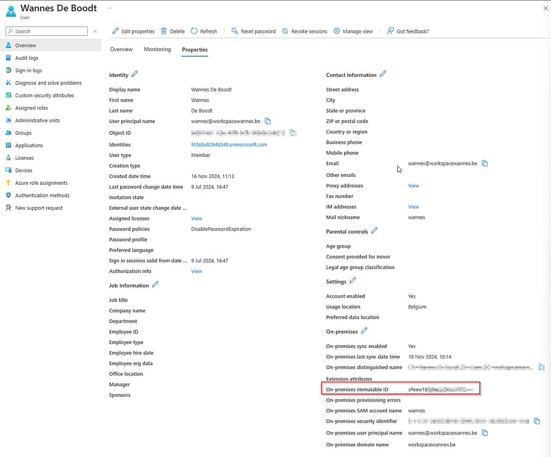
Task: Copy the on-premises security identifier
Action: click(537, 421)
